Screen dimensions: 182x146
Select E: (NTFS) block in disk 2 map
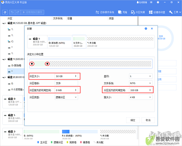tap(42, 135)
